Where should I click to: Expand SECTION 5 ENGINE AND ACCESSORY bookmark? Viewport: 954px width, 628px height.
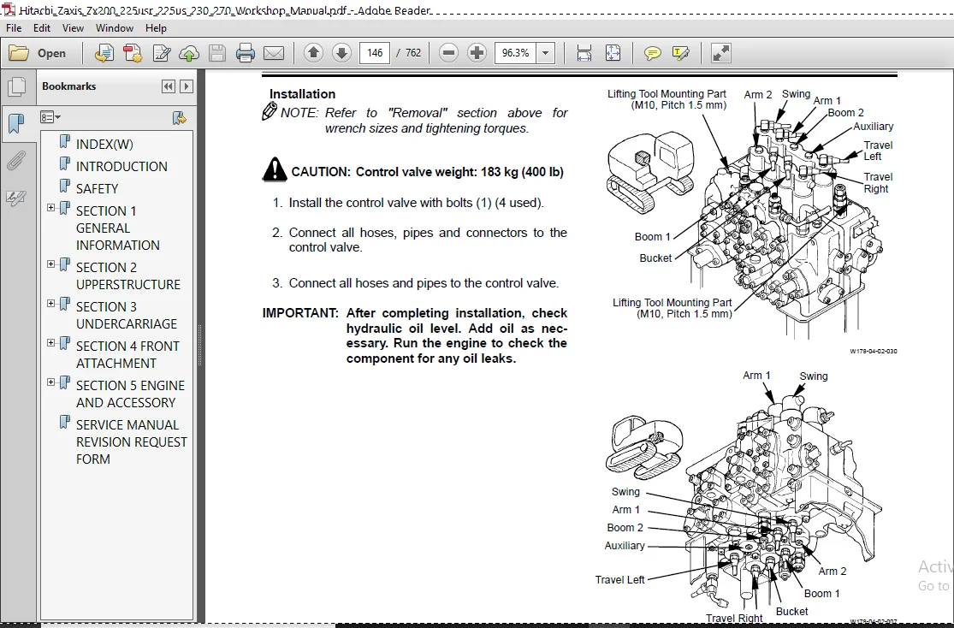click(x=51, y=382)
